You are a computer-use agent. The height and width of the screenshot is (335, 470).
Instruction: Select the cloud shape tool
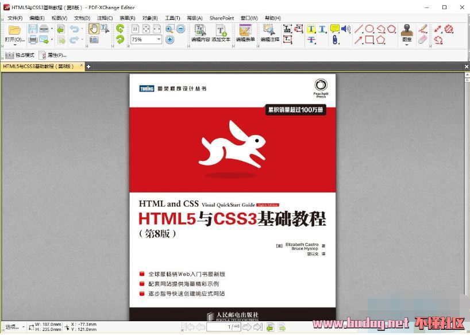391,29
